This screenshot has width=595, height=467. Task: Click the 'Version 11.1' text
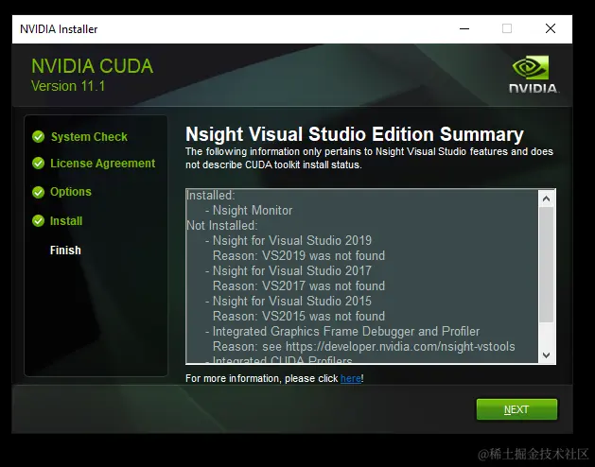pyautogui.click(x=68, y=86)
